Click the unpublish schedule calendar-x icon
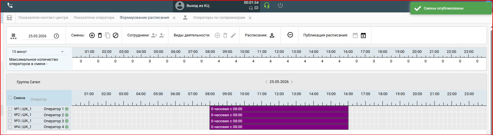The height and width of the screenshot is (135, 493). point(363,35)
